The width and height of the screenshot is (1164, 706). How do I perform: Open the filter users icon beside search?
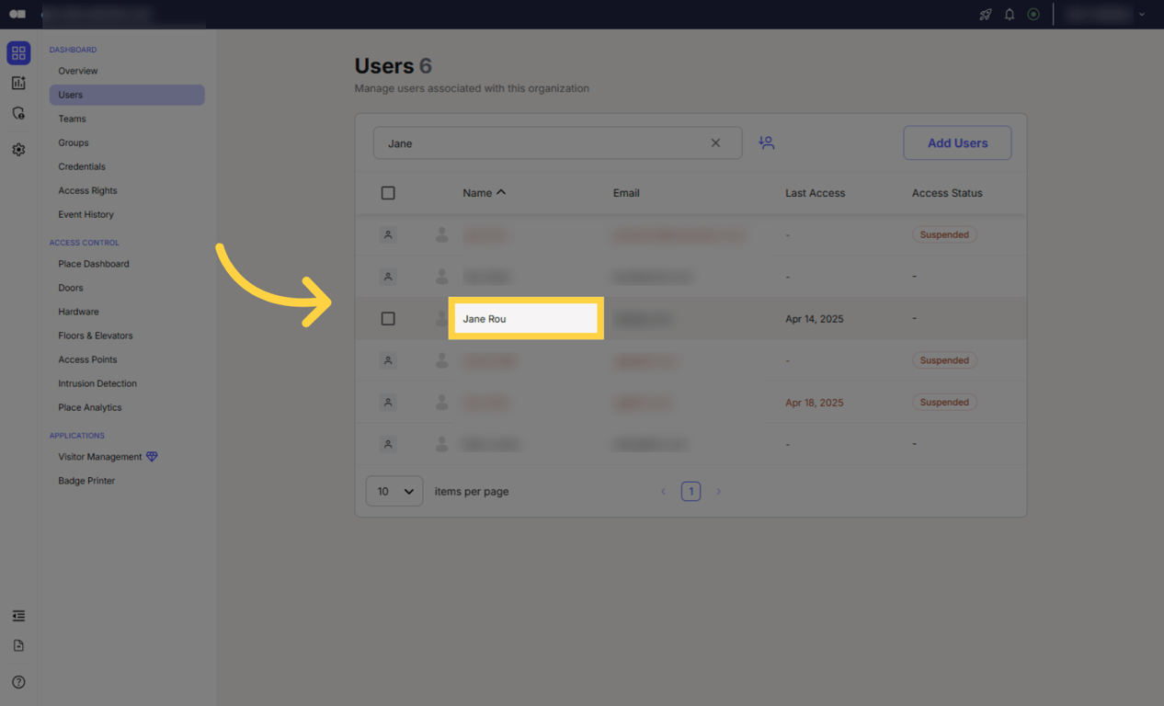click(767, 142)
